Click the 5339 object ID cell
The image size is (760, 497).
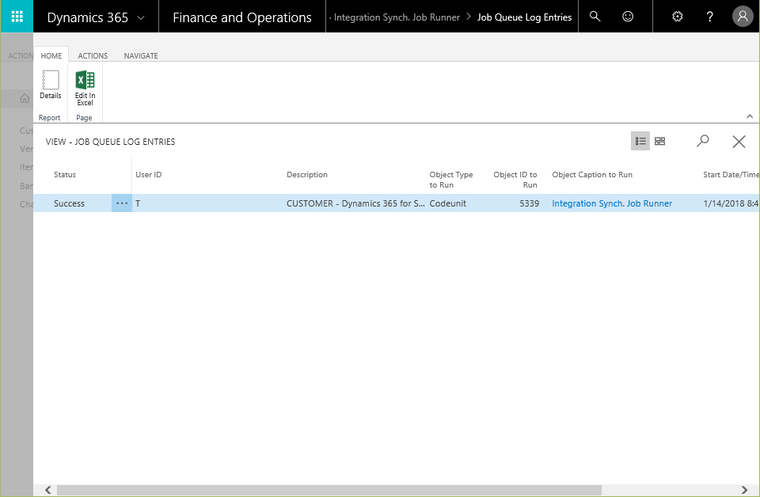530,203
